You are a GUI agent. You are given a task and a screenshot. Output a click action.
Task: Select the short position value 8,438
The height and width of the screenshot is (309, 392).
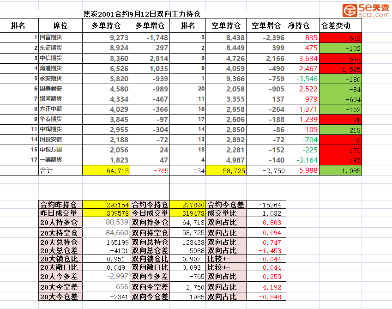pos(226,37)
